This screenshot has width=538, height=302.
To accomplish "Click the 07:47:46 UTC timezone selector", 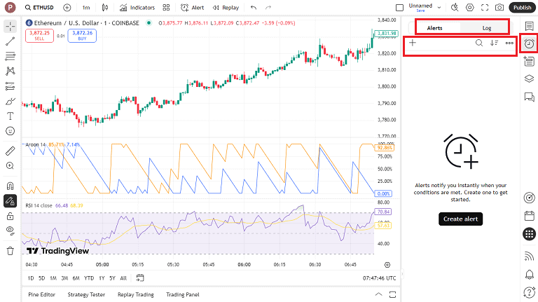I will pyautogui.click(x=379, y=278).
